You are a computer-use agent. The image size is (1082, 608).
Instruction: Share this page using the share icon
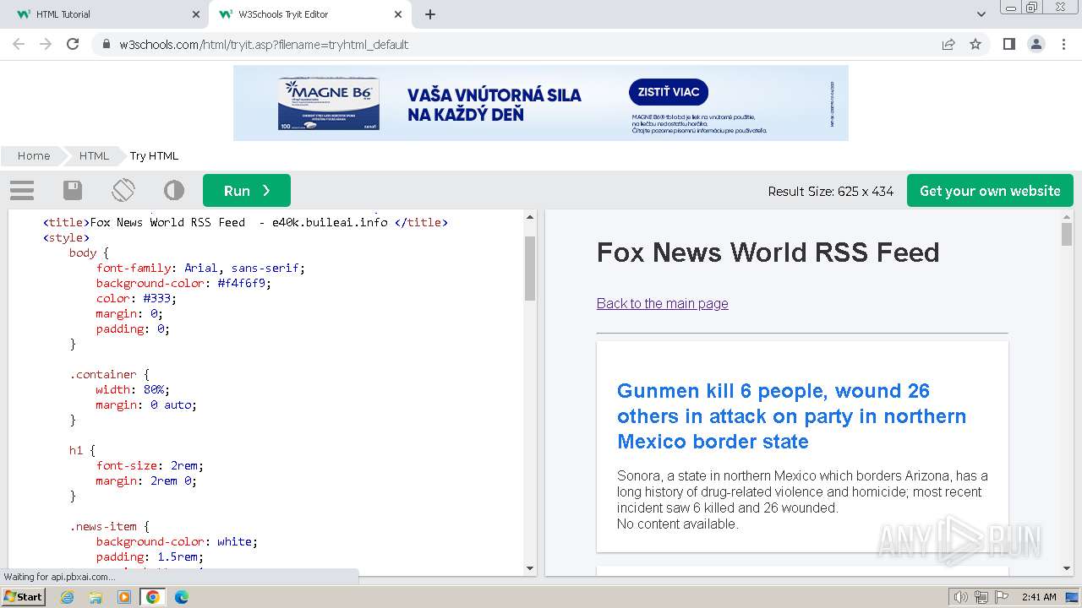(x=948, y=45)
